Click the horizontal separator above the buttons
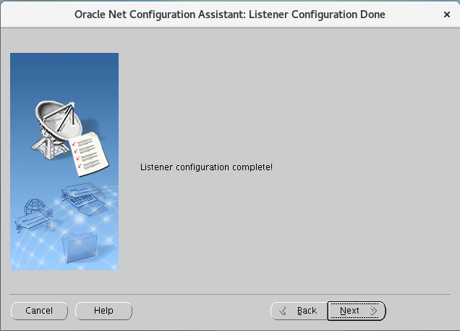Viewport: 460px width, 331px height. [230, 294]
